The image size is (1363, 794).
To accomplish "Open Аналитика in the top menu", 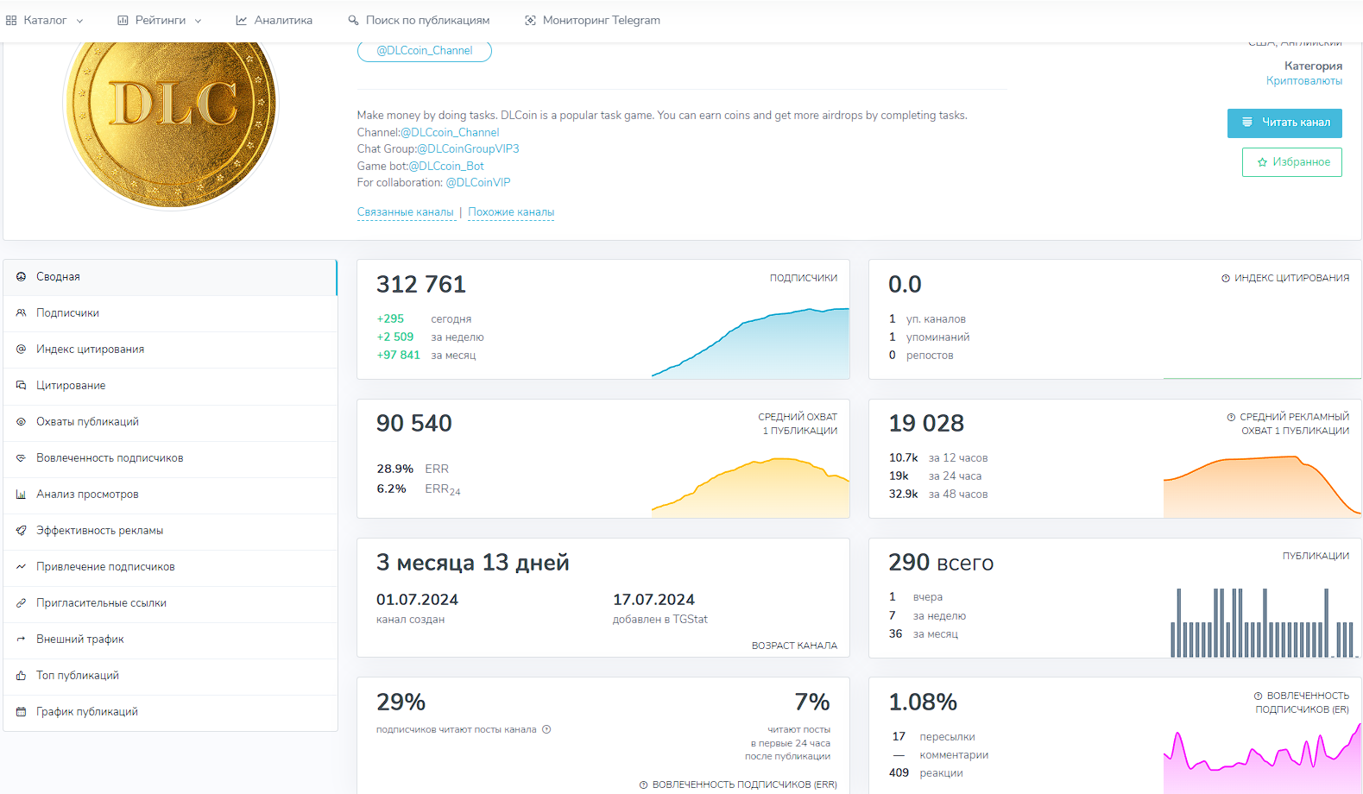I will click(x=274, y=20).
